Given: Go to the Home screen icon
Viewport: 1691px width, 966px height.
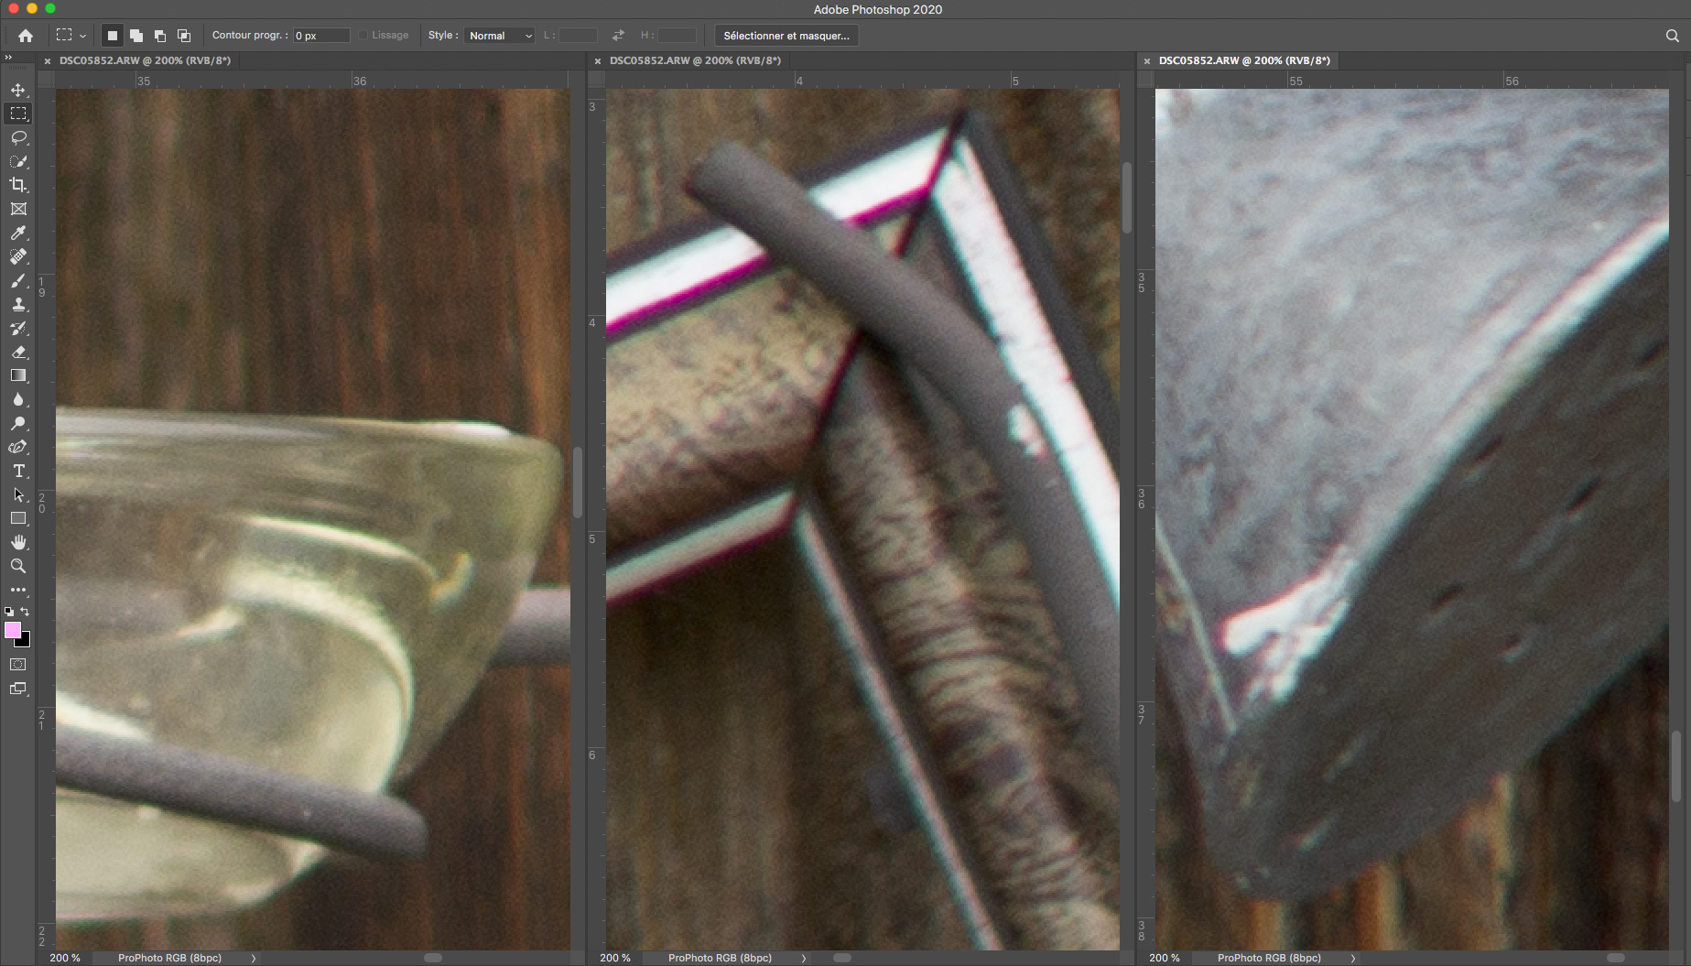Looking at the screenshot, I should click(x=26, y=36).
